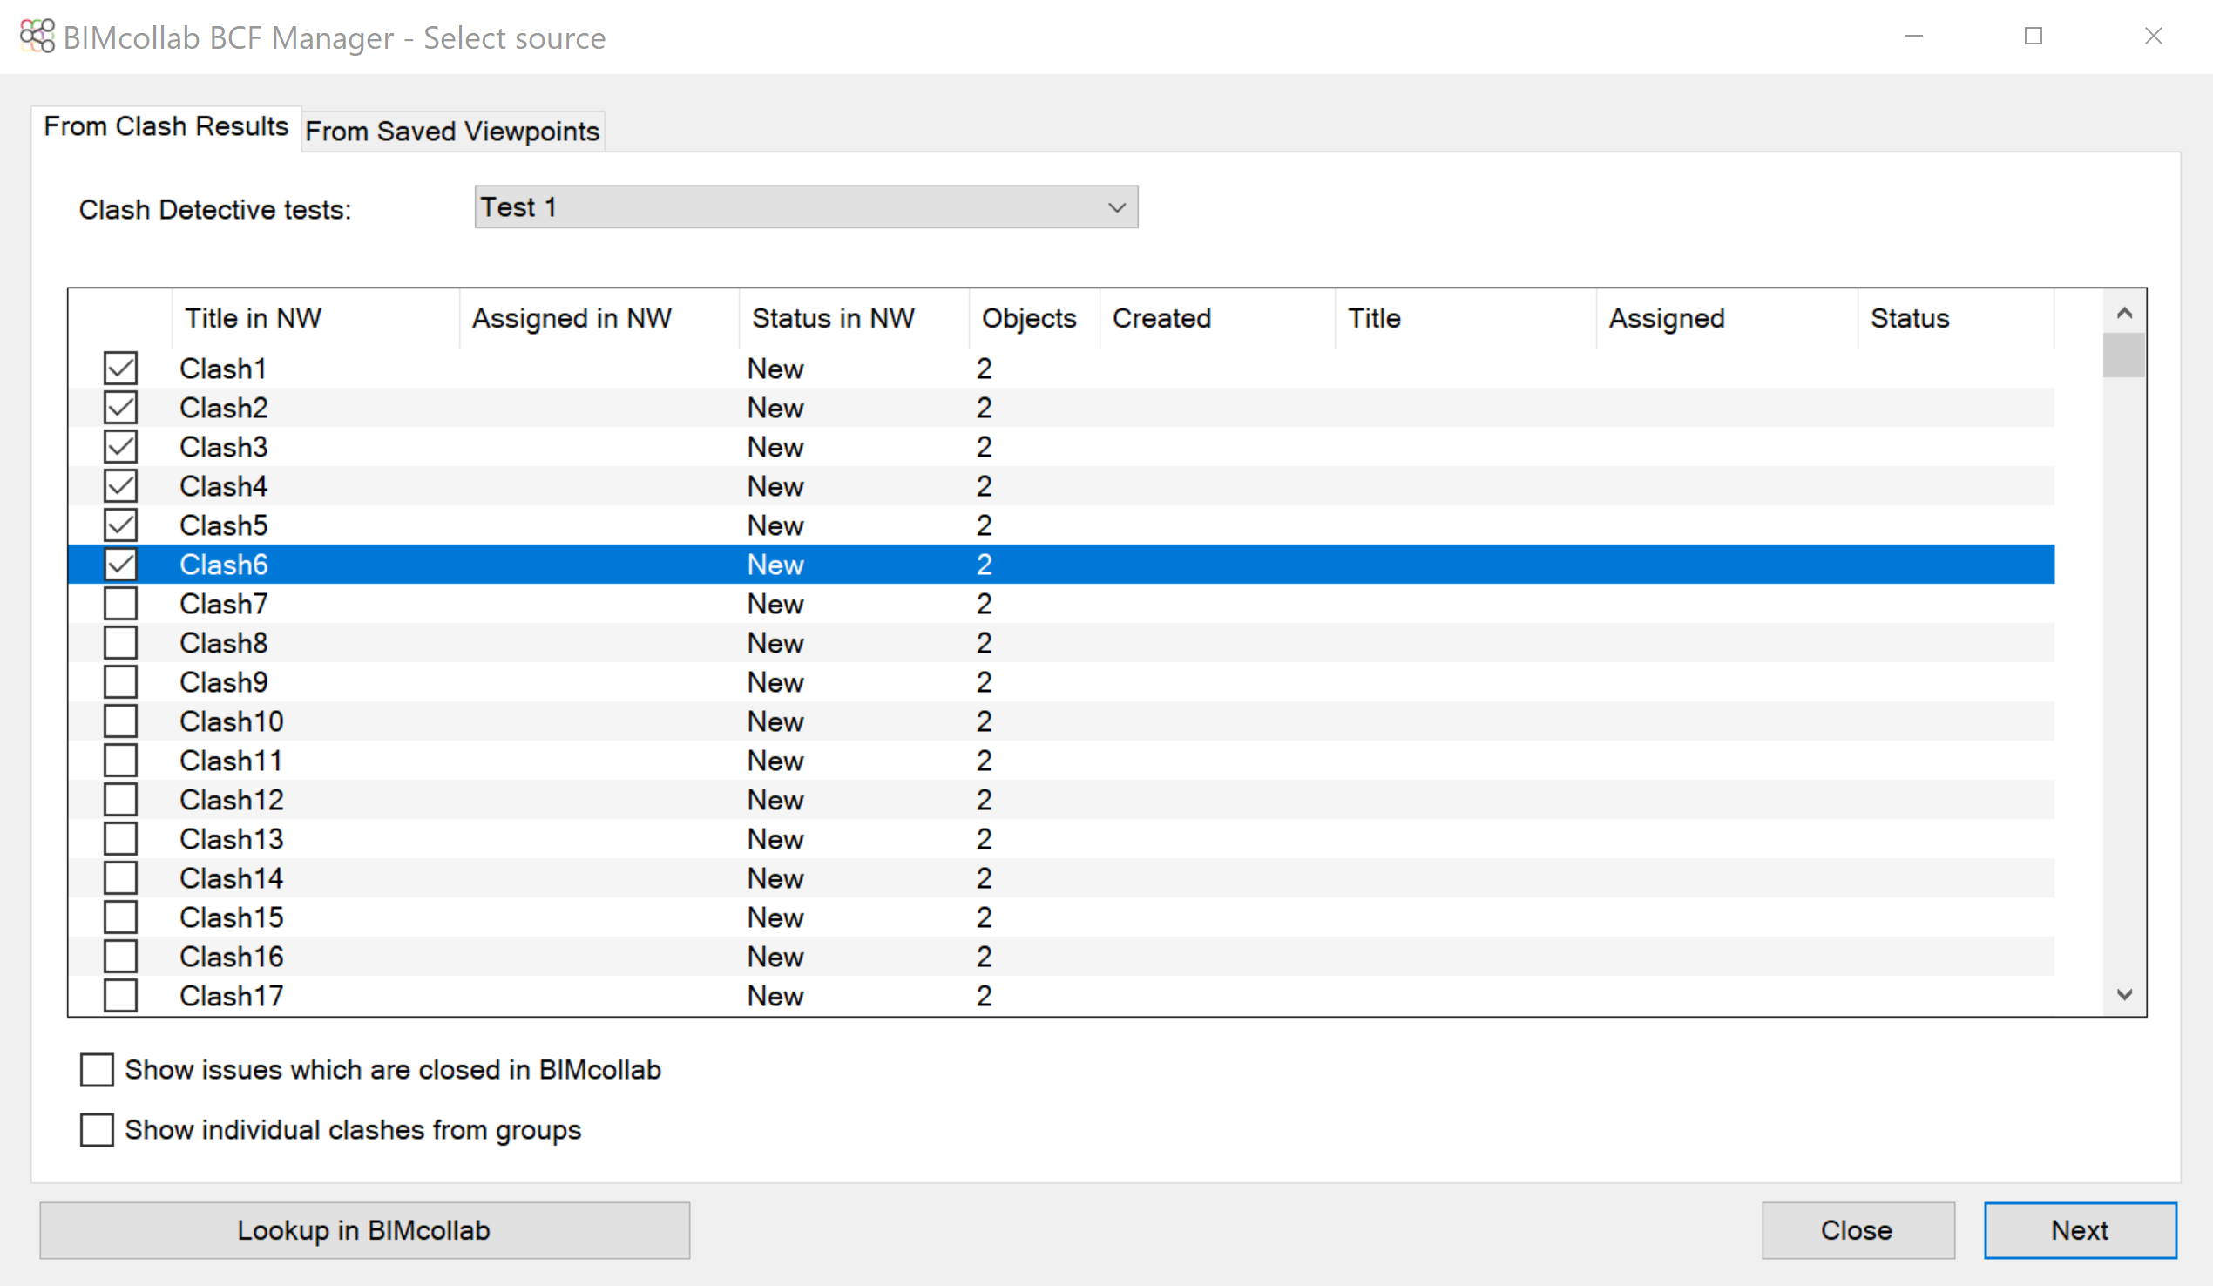The height and width of the screenshot is (1286, 2213).
Task: Check the Clash13 checkbox
Action: point(120,839)
